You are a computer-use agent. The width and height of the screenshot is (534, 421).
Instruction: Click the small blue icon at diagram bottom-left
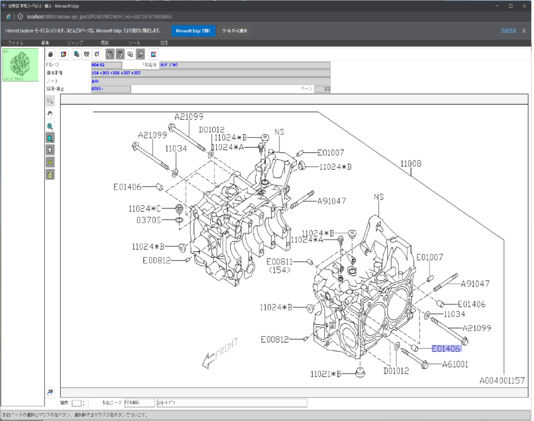(50, 392)
